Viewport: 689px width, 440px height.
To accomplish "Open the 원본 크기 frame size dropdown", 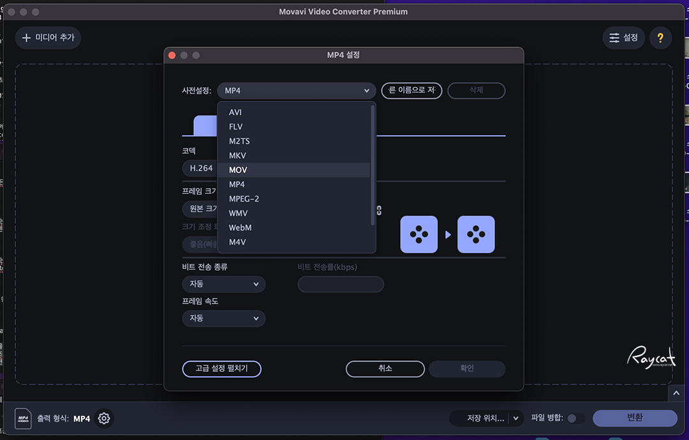I will tap(200, 209).
